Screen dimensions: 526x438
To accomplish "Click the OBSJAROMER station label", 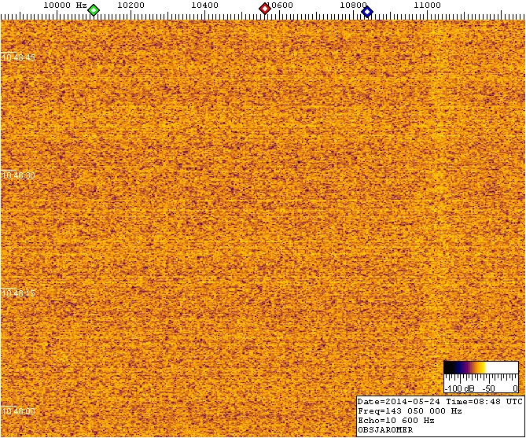I will (385, 430).
